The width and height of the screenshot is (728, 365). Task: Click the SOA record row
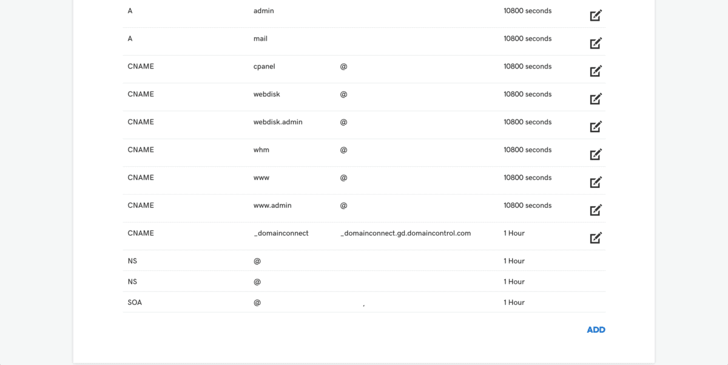point(364,302)
